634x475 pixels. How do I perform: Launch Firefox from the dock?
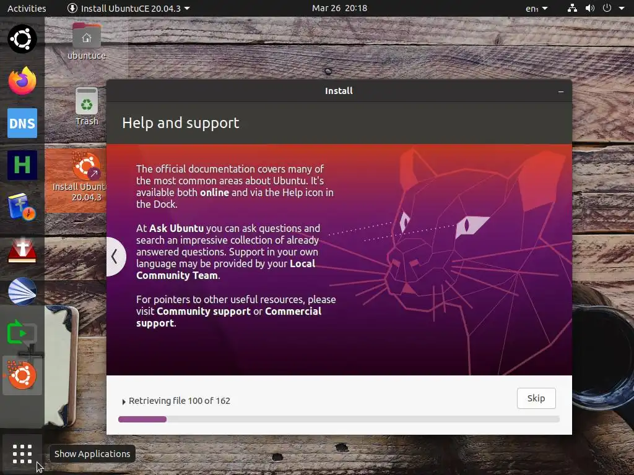click(22, 81)
